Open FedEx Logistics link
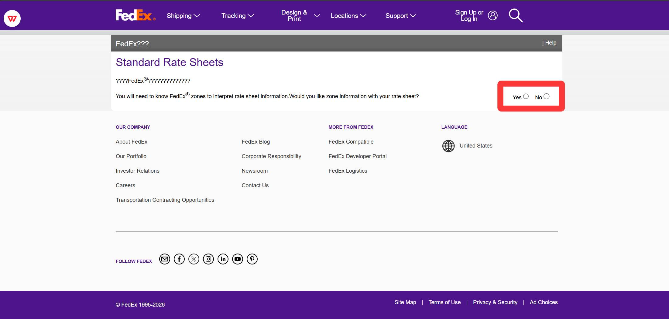The height and width of the screenshot is (319, 669). pyautogui.click(x=348, y=171)
